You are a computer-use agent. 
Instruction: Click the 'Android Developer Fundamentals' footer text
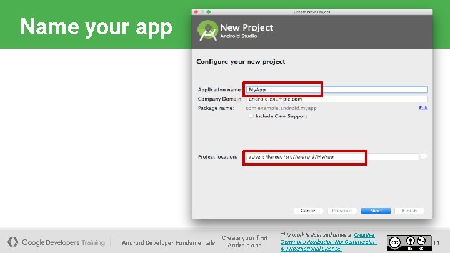click(x=169, y=242)
